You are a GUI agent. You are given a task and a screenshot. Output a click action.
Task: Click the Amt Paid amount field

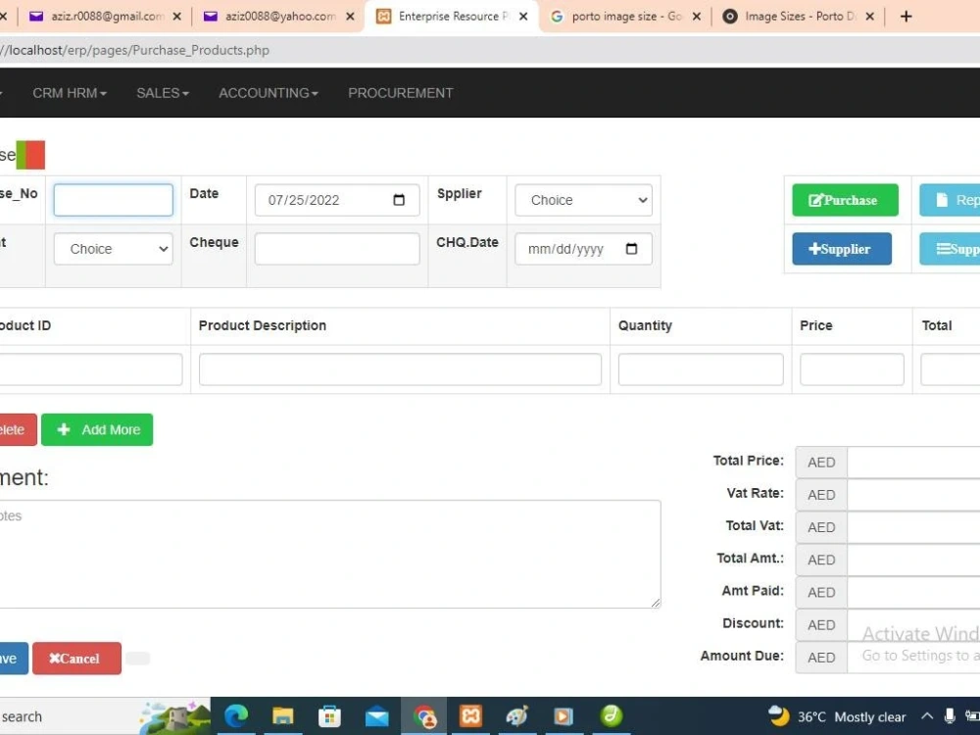(913, 592)
